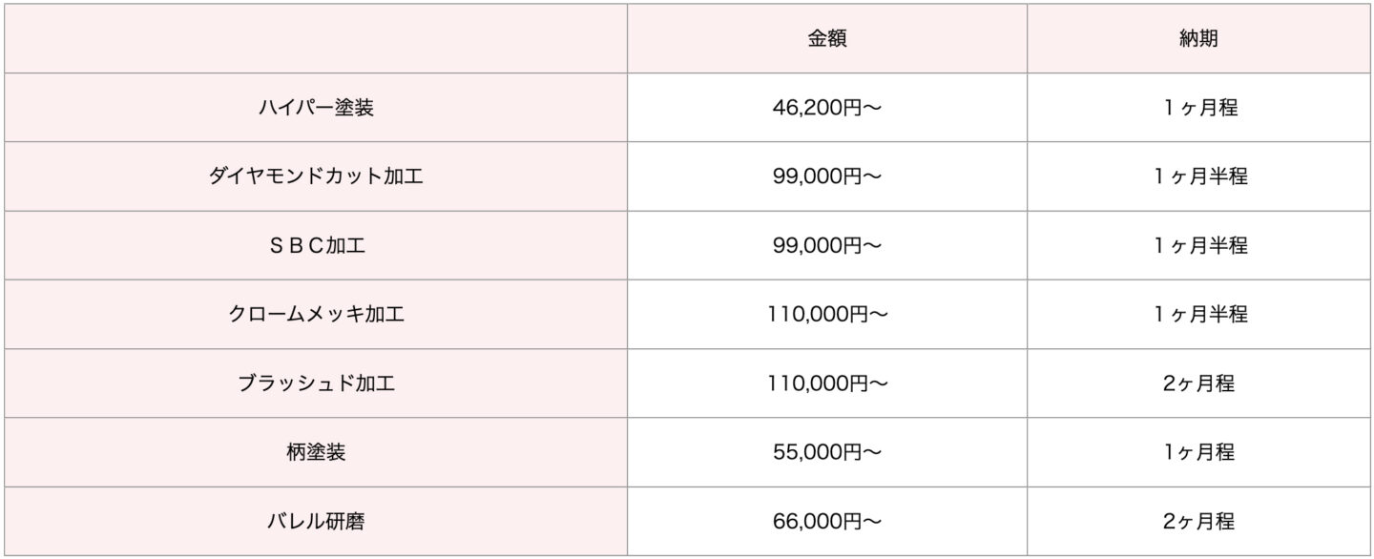Select the ダイヤモンドカット加工 row label
This screenshot has width=1374, height=559.
(x=316, y=176)
